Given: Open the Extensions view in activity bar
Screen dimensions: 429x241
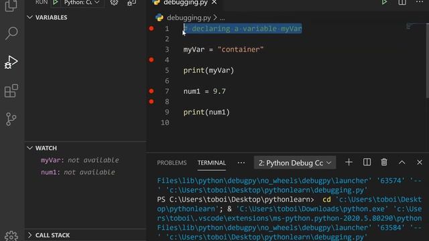Looking at the screenshot, I should tap(11, 91).
